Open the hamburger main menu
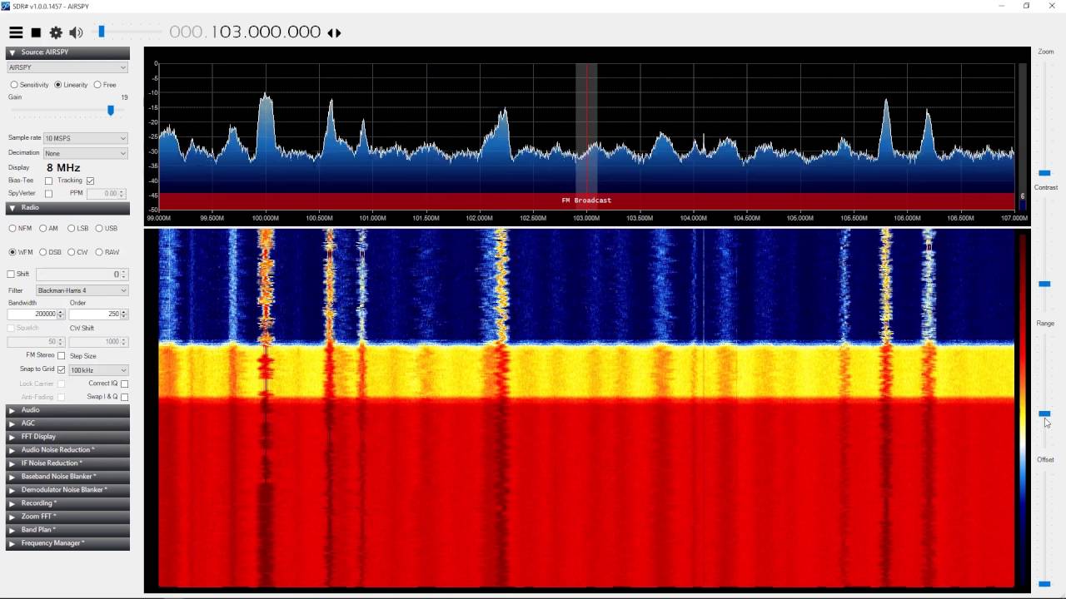The width and height of the screenshot is (1066, 599). coord(16,32)
